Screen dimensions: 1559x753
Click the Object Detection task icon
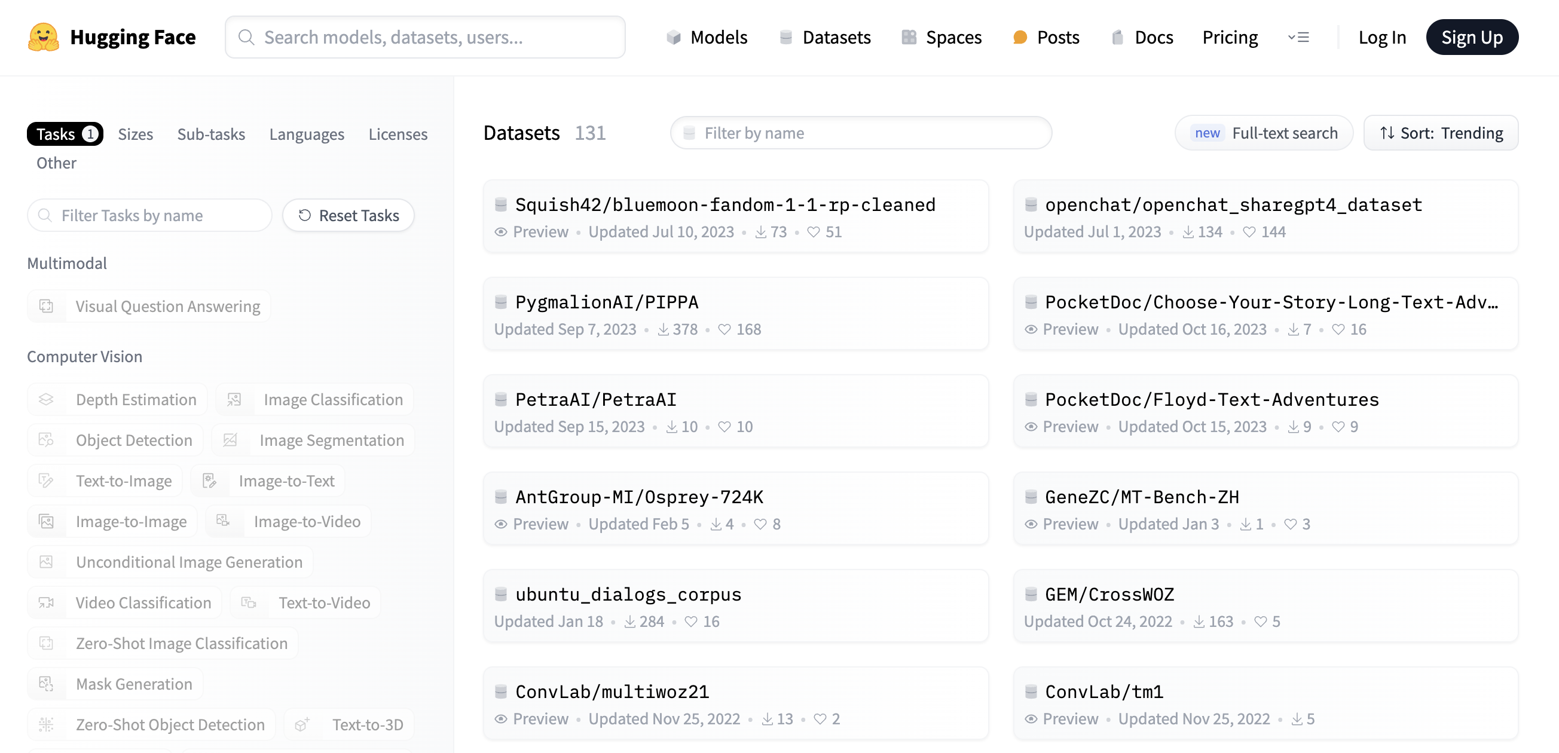pos(47,440)
